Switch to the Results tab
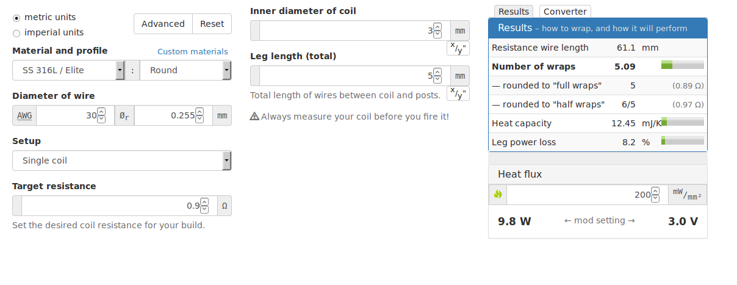 click(x=513, y=12)
